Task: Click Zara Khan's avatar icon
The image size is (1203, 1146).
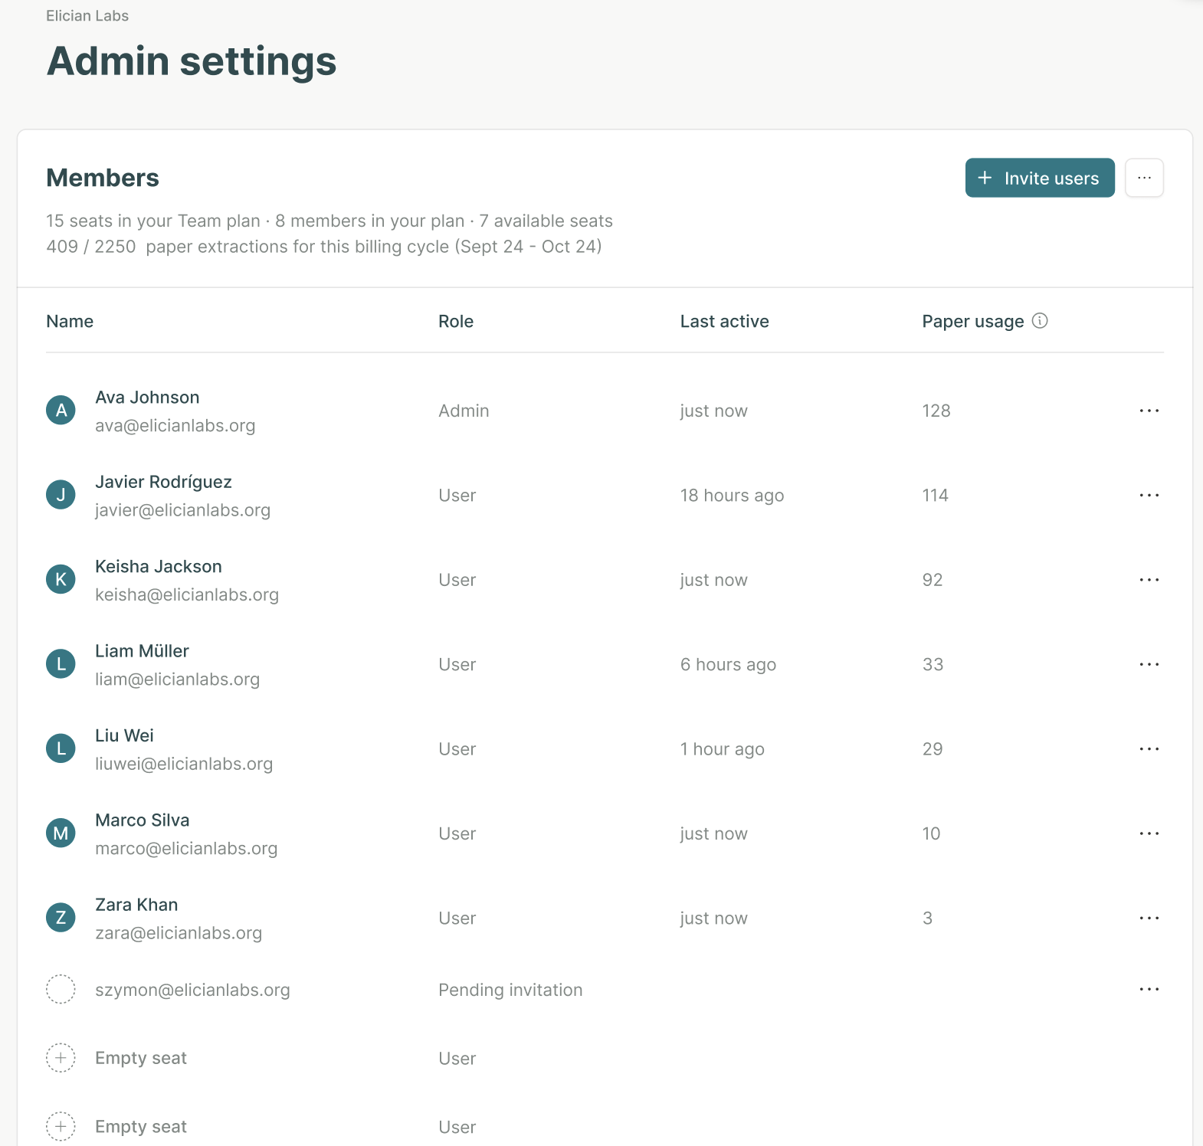Action: pyautogui.click(x=61, y=918)
